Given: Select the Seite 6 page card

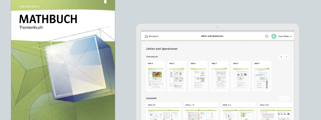Looking at the screenshot, I should [198, 76].
